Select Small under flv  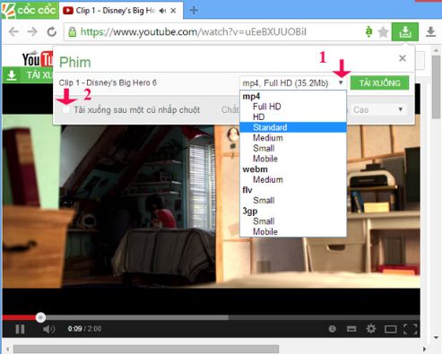[x=293, y=200]
